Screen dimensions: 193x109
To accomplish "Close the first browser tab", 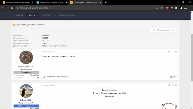I will (x=33, y=2).
